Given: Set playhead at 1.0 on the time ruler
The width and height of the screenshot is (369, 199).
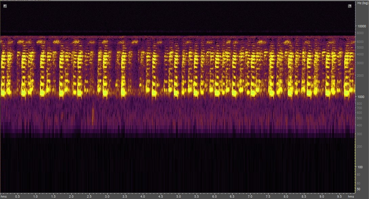Looking at the screenshot, I should [35, 196].
